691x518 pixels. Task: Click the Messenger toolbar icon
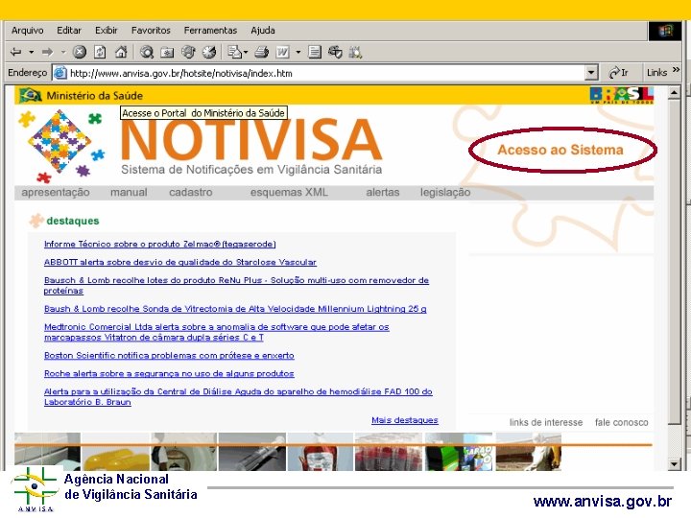tap(335, 53)
